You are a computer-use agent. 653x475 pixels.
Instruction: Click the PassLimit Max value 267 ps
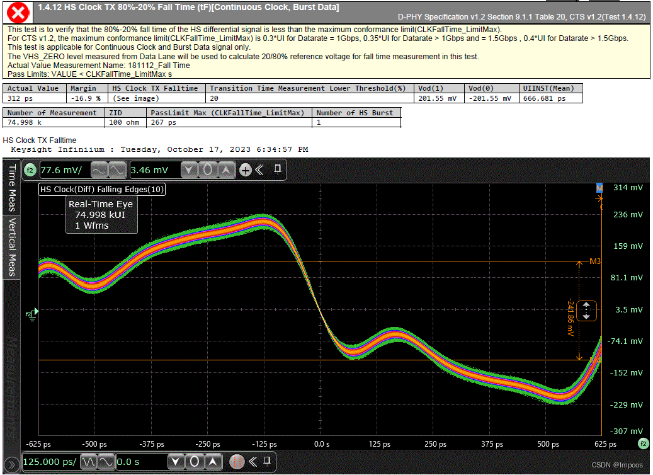coord(229,122)
